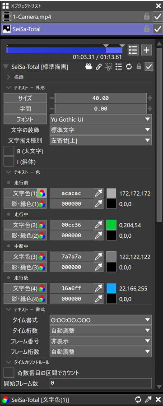
Task: Enable I (斜体) italic checkbox
Action: (x=9, y=162)
